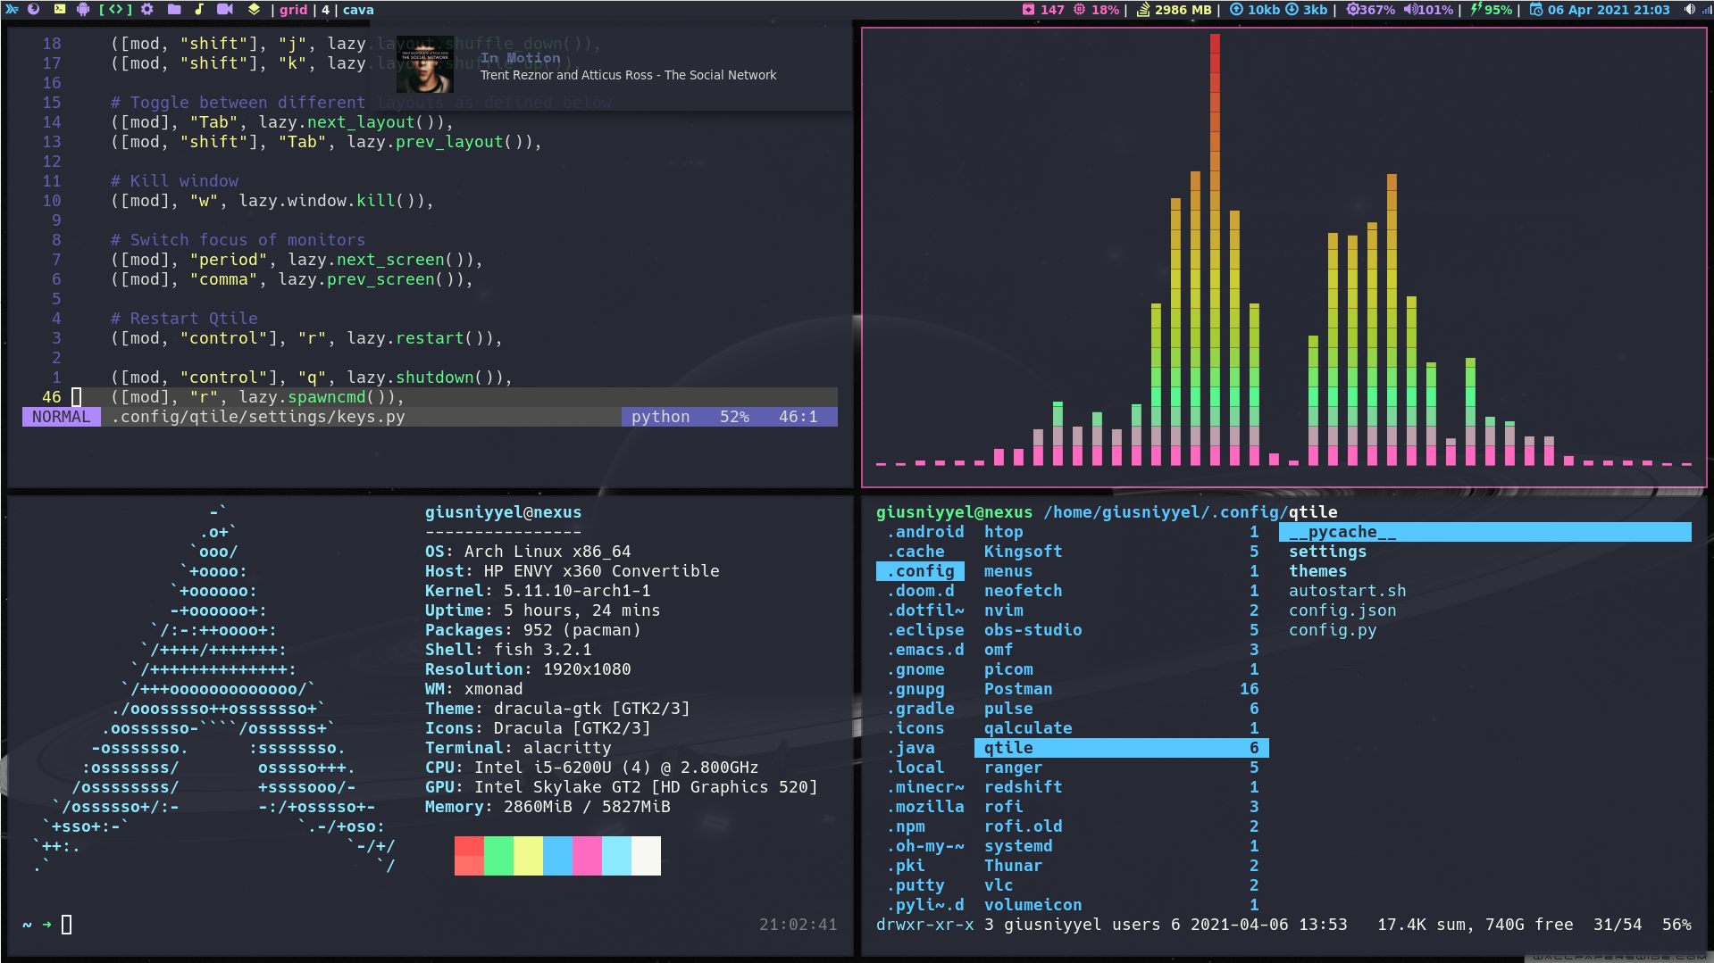Select themes folder in ranger preview column

[1317, 571]
